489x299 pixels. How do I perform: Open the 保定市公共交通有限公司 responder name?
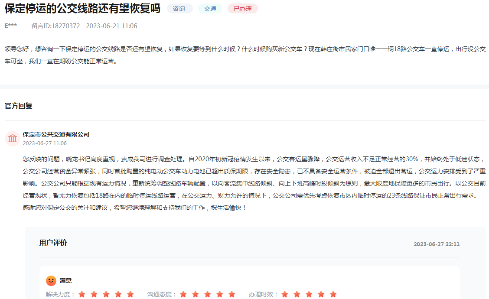56,134
